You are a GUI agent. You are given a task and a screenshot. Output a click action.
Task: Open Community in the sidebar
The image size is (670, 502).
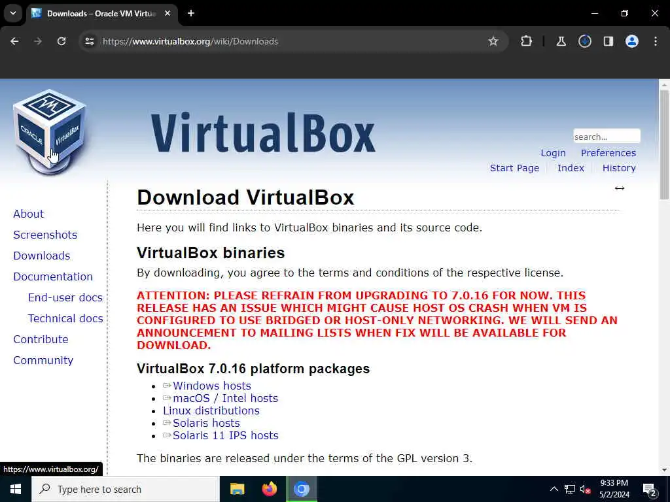(x=43, y=360)
